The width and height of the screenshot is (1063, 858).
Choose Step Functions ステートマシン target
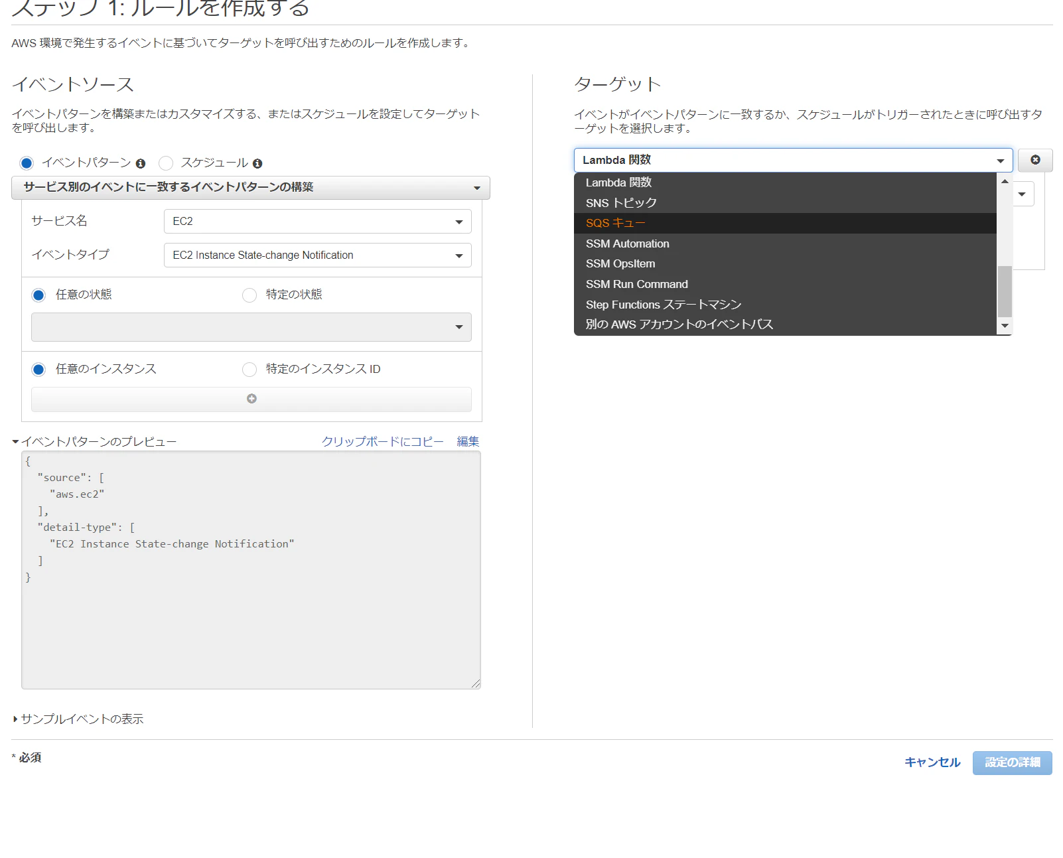[785, 305]
